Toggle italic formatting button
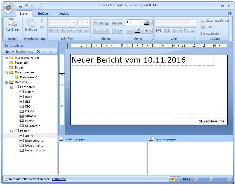This screenshot has height=185, width=235. [57, 31]
